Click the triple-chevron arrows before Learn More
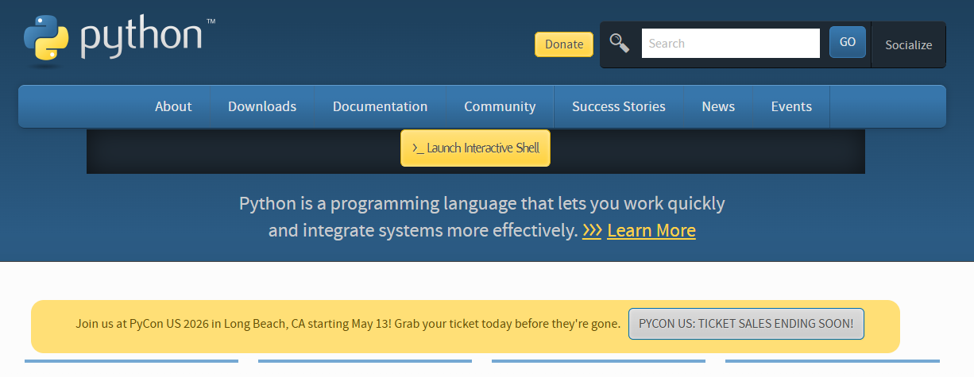974x377 pixels. point(592,231)
